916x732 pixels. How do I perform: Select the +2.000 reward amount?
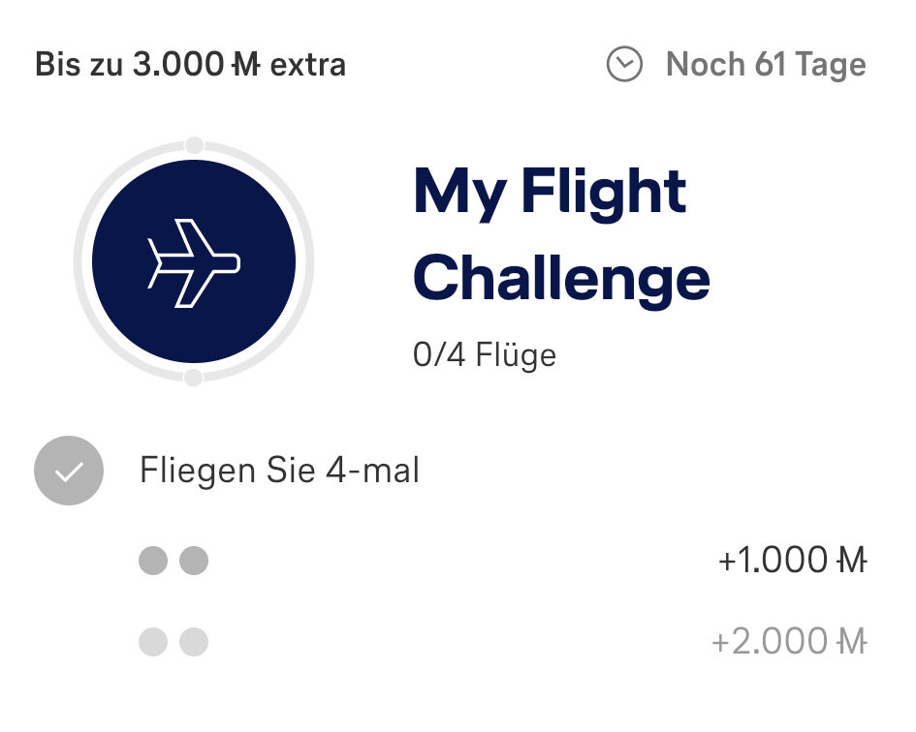click(772, 642)
